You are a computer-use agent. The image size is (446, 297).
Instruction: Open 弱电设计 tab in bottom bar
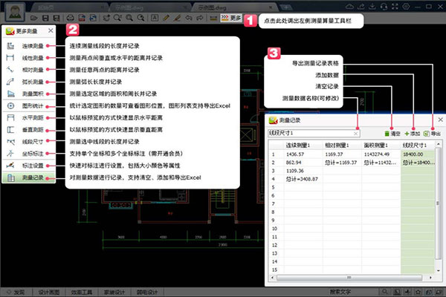pos(147,292)
